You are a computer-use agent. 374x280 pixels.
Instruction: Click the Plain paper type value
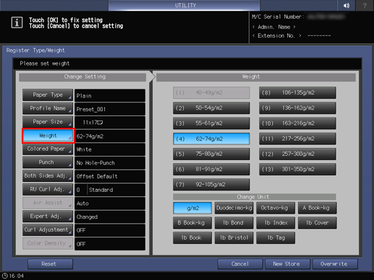coord(110,95)
